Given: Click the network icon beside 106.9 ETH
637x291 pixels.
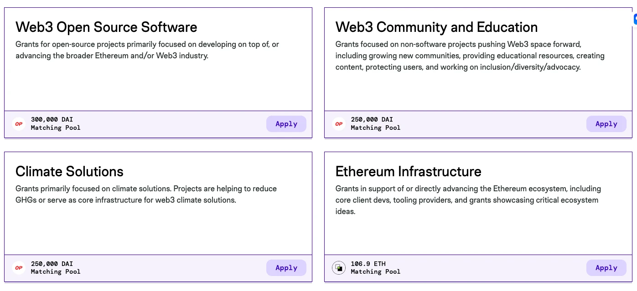Looking at the screenshot, I should [x=339, y=268].
